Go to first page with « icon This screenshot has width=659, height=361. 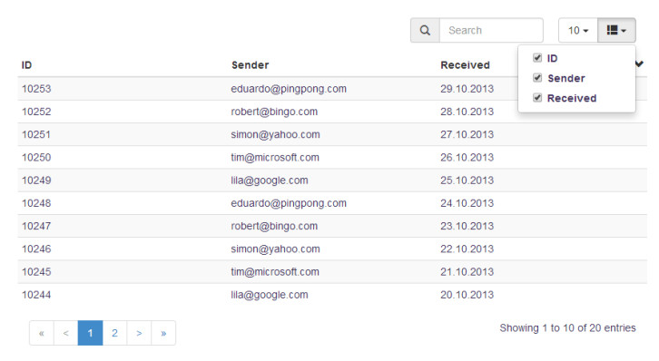(42, 333)
